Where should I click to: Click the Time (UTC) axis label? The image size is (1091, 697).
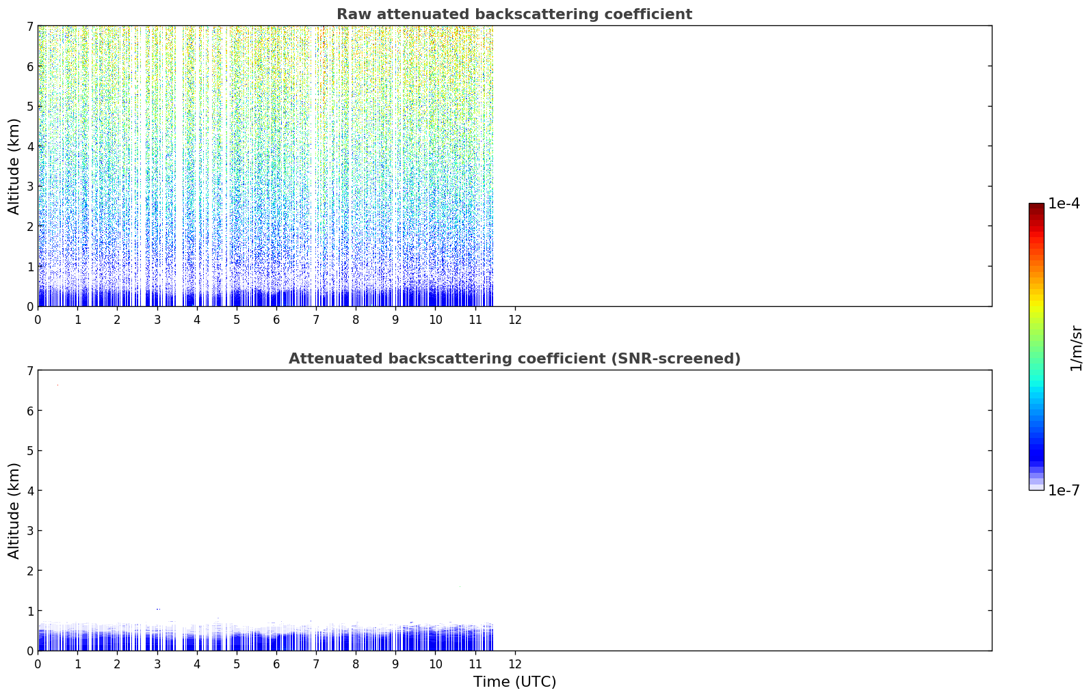[x=514, y=682]
